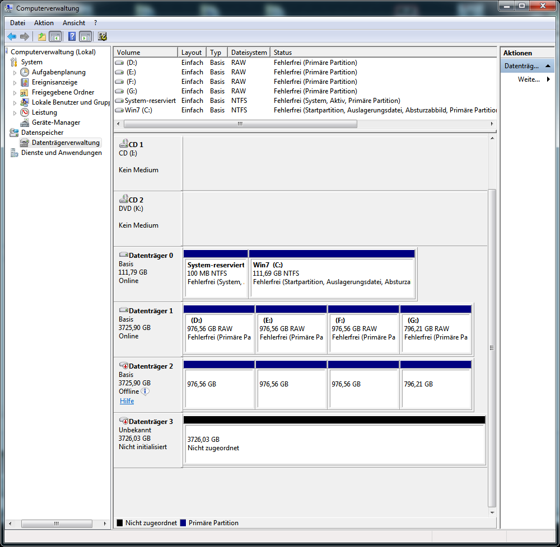Expand Lokale Benutzer und Gruppen node

15,103
